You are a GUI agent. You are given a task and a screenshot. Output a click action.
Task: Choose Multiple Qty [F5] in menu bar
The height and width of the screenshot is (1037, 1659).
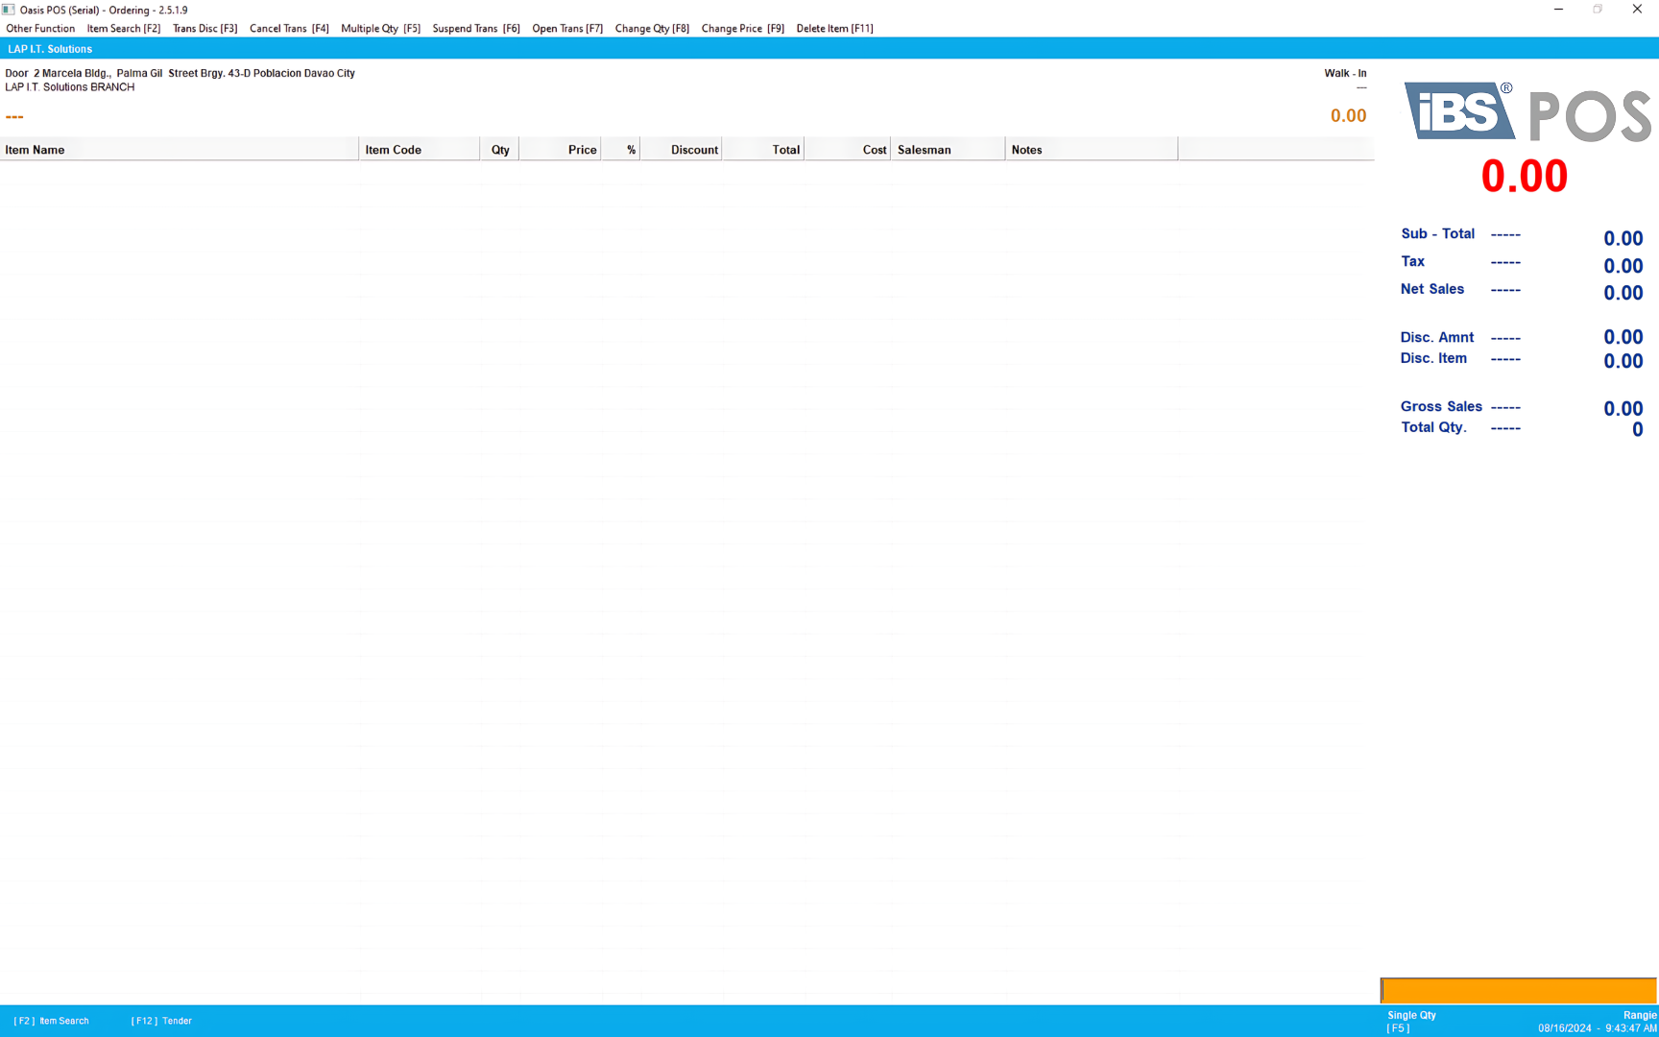380,29
